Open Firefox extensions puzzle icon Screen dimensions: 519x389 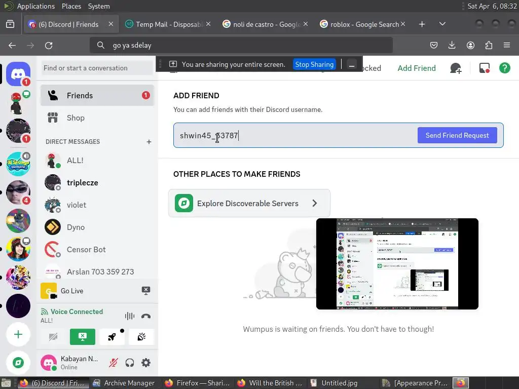point(489,45)
